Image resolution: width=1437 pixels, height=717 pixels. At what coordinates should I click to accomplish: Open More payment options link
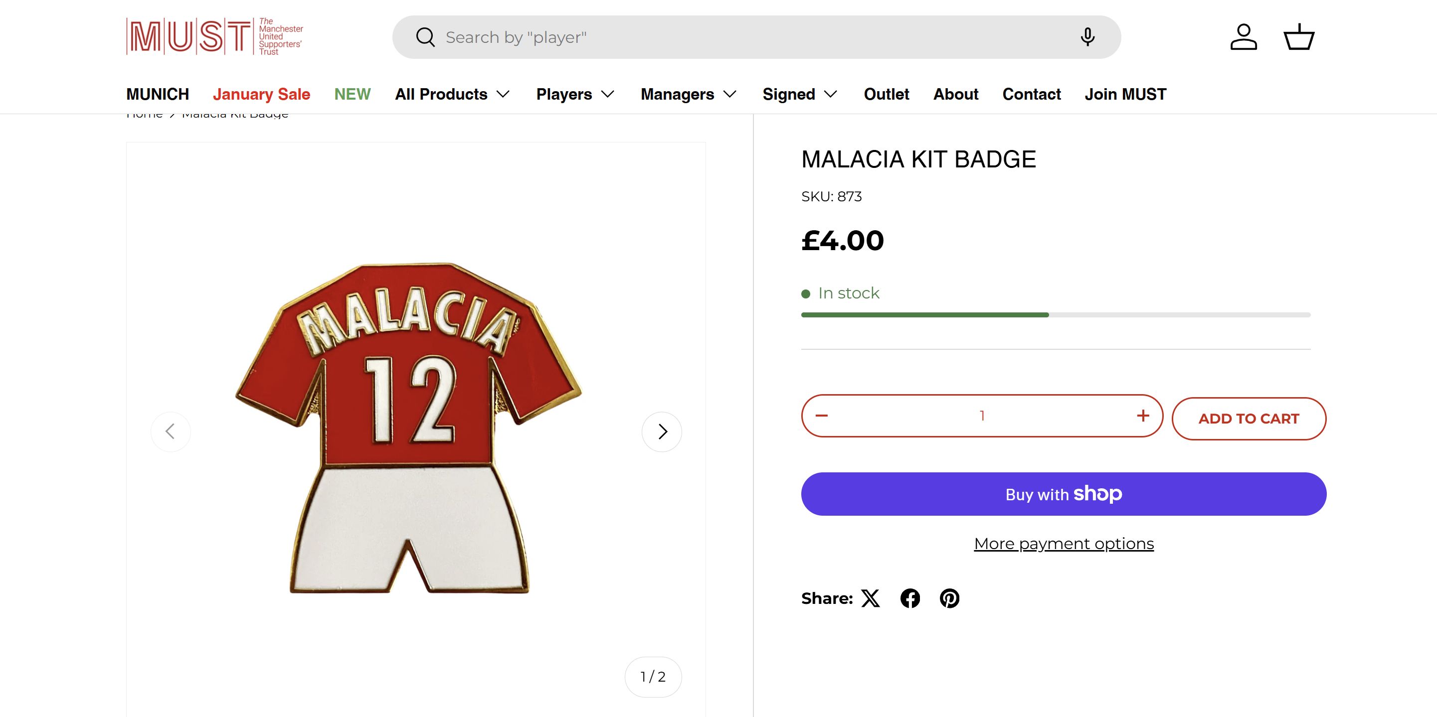[1063, 544]
